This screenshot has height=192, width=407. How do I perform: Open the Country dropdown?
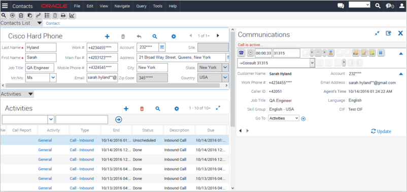225,77
